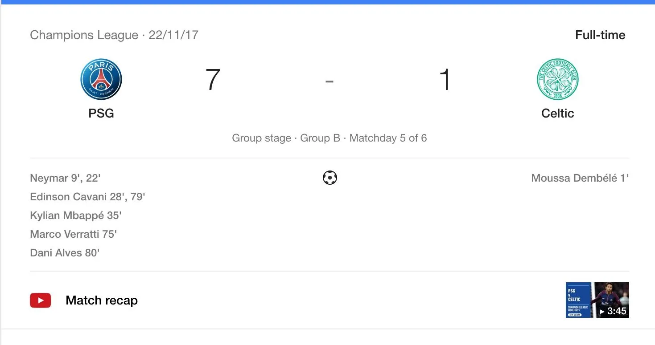Select Moussa Dembélé 1' goal entry
This screenshot has height=345, width=655.
pos(580,178)
